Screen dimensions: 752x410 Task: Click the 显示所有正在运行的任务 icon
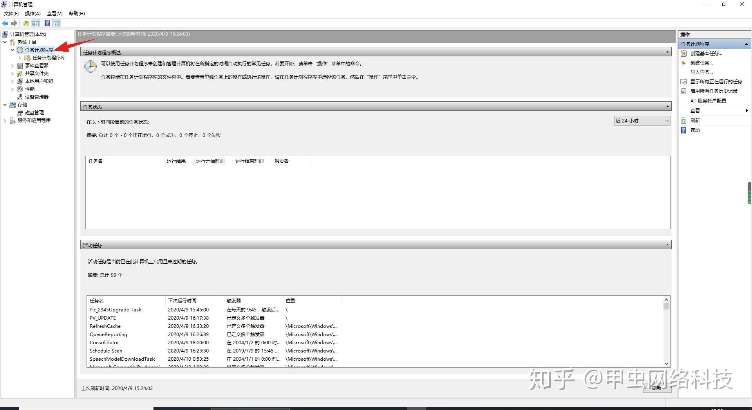[684, 82]
